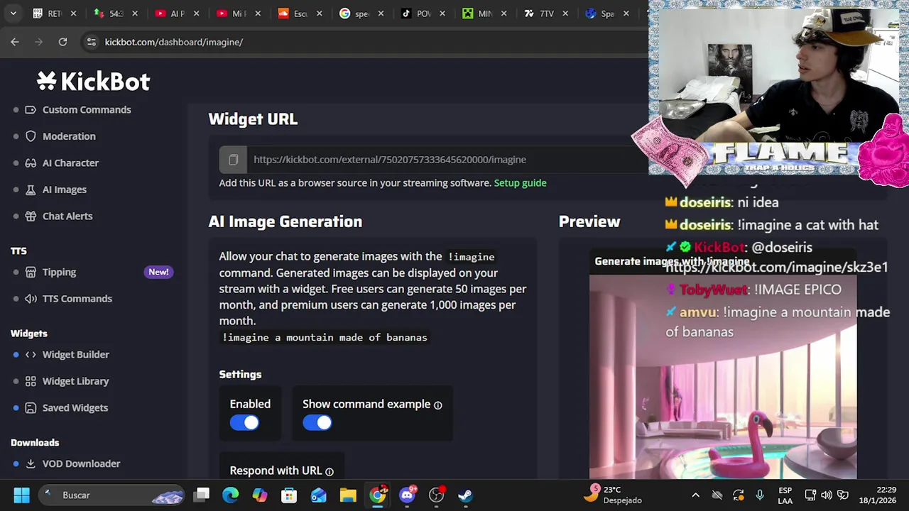Click the microphone icon in the system tray
This screenshot has width=909, height=511.
click(760, 495)
